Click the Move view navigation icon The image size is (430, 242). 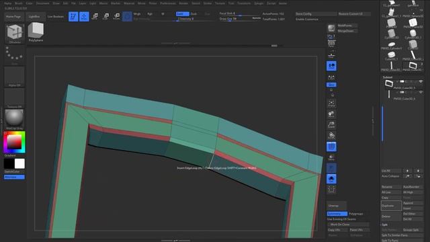click(x=331, y=114)
